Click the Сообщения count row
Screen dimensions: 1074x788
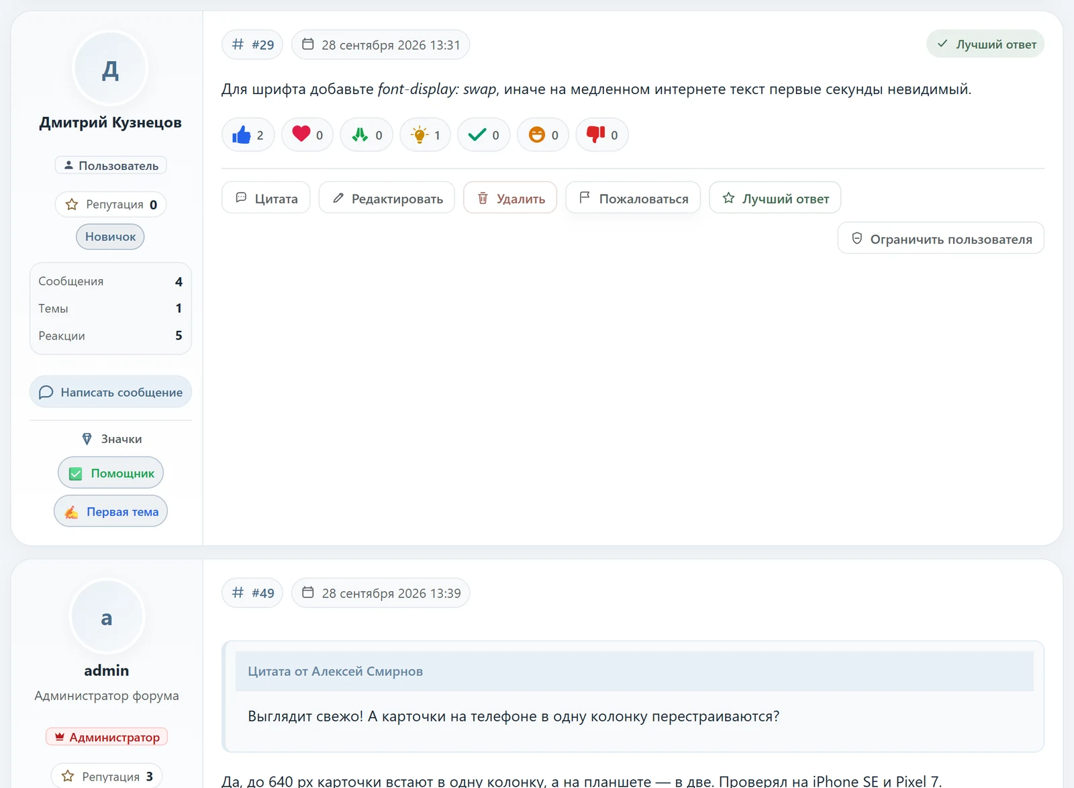click(111, 281)
